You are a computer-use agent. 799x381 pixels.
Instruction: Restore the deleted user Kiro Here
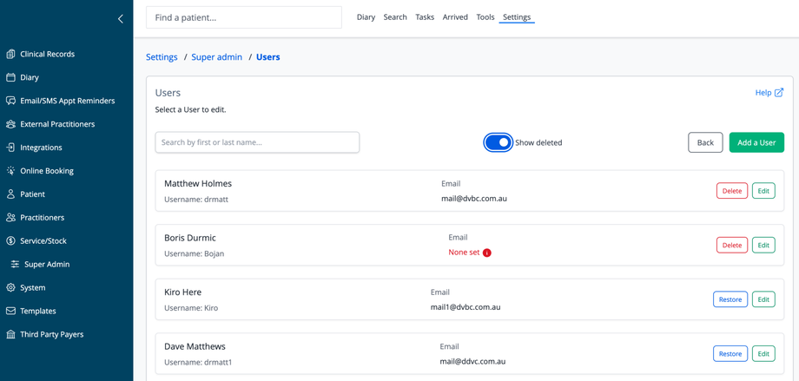730,299
